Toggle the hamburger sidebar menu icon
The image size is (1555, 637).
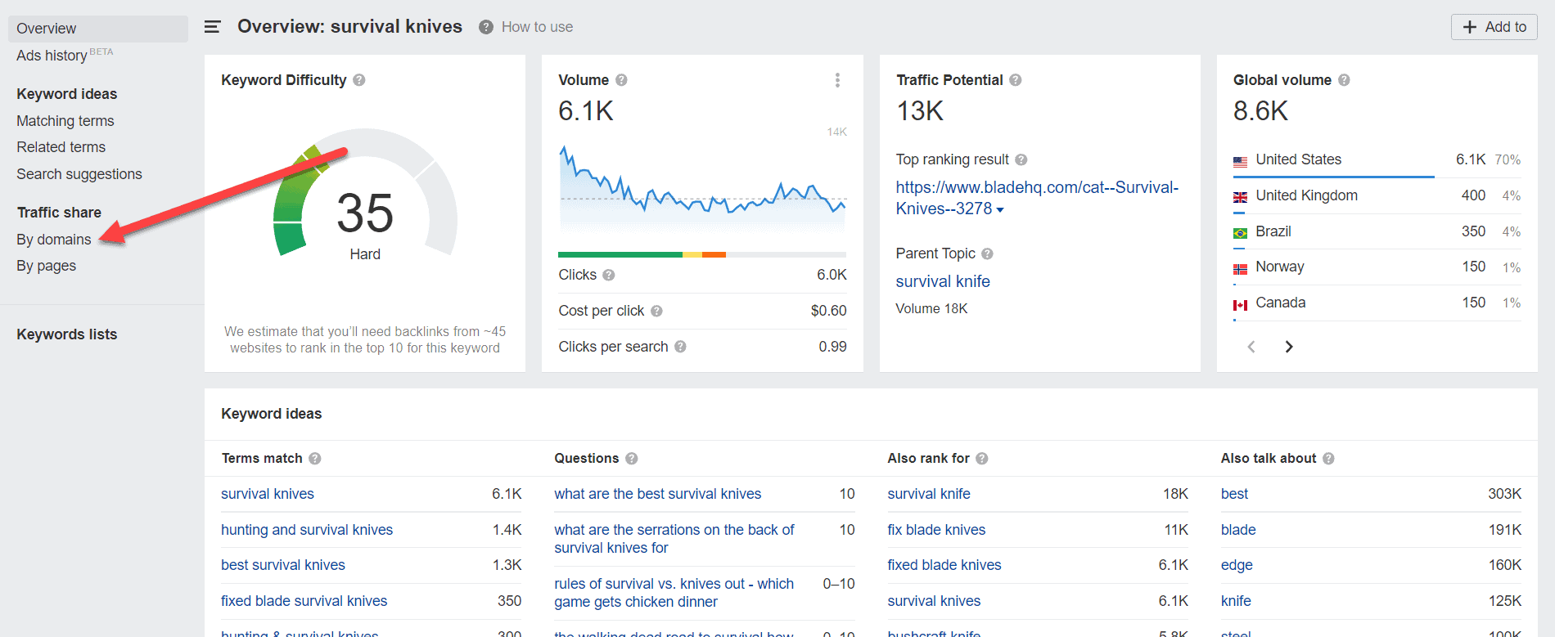click(212, 27)
